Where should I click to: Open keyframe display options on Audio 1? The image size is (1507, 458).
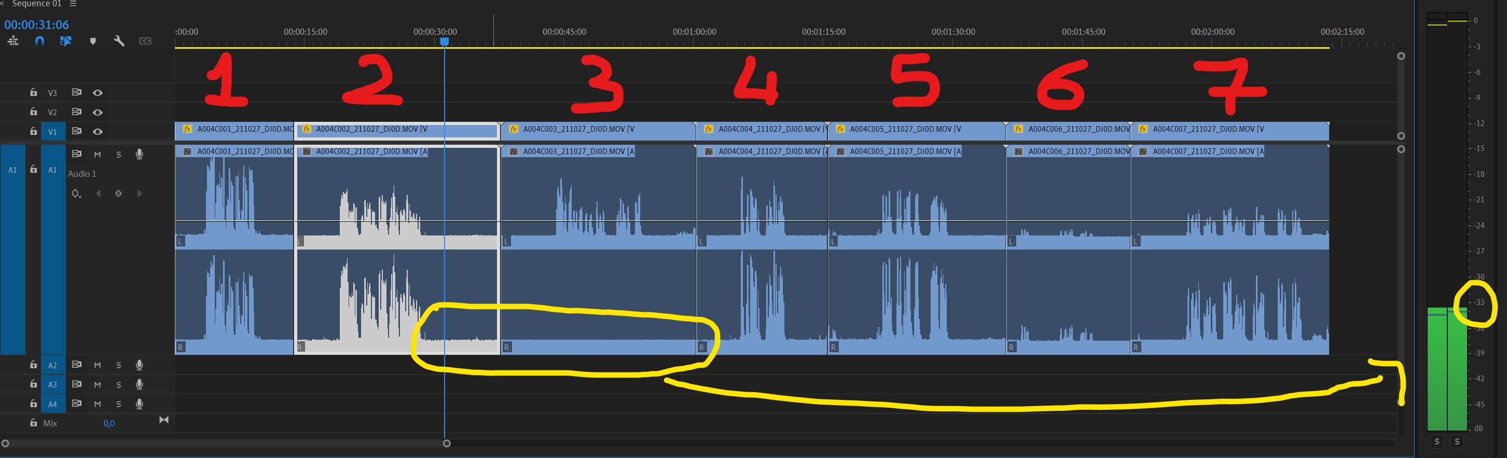coord(76,193)
